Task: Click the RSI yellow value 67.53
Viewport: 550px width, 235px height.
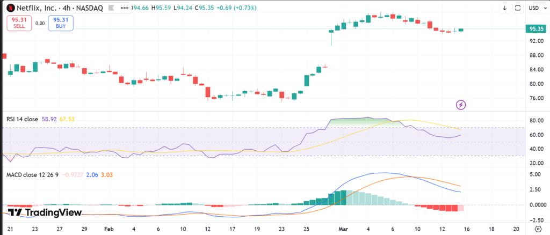Action: (x=67, y=119)
